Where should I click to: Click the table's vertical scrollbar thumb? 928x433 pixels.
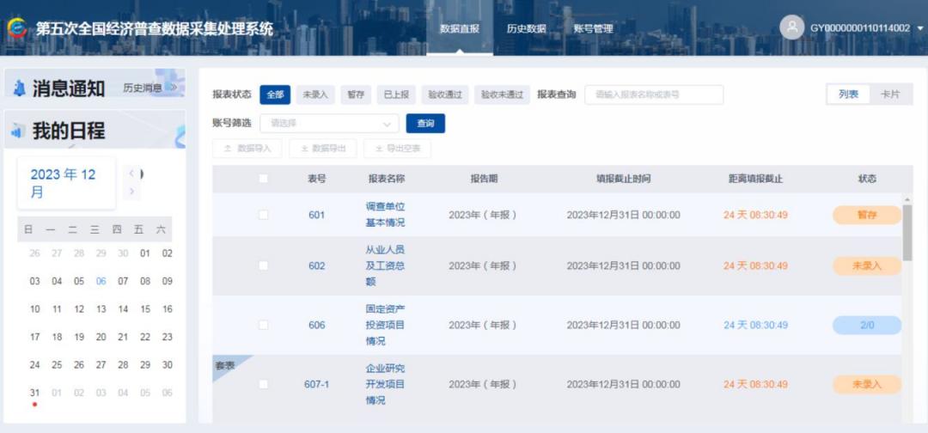coord(908,233)
